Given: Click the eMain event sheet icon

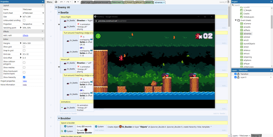Looking at the screenshot, I should pos(241,47).
